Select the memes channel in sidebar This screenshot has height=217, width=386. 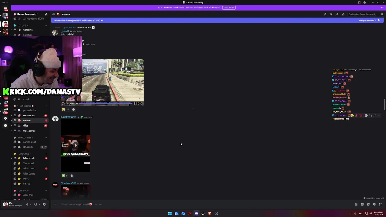pos(30,121)
